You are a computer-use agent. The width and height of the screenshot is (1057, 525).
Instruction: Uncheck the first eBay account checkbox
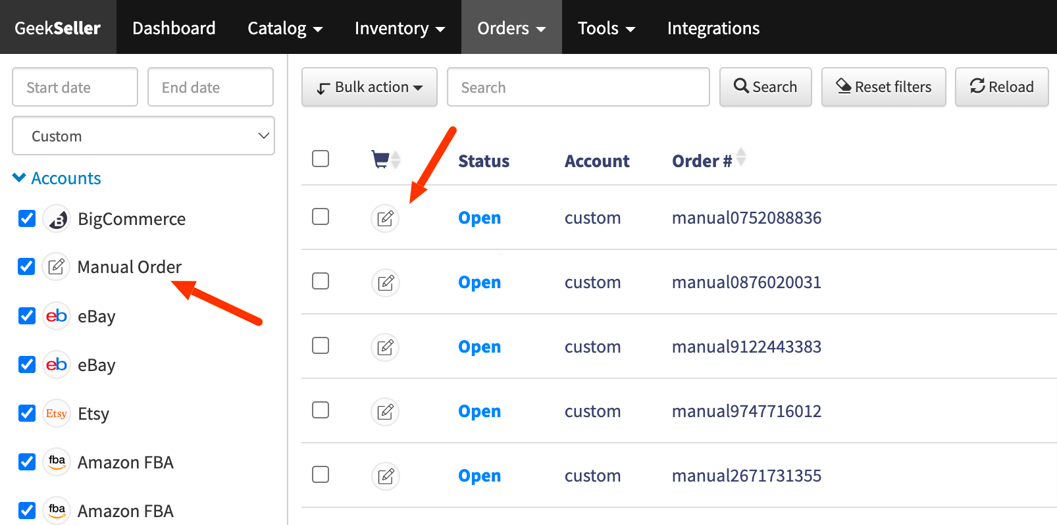click(x=27, y=316)
